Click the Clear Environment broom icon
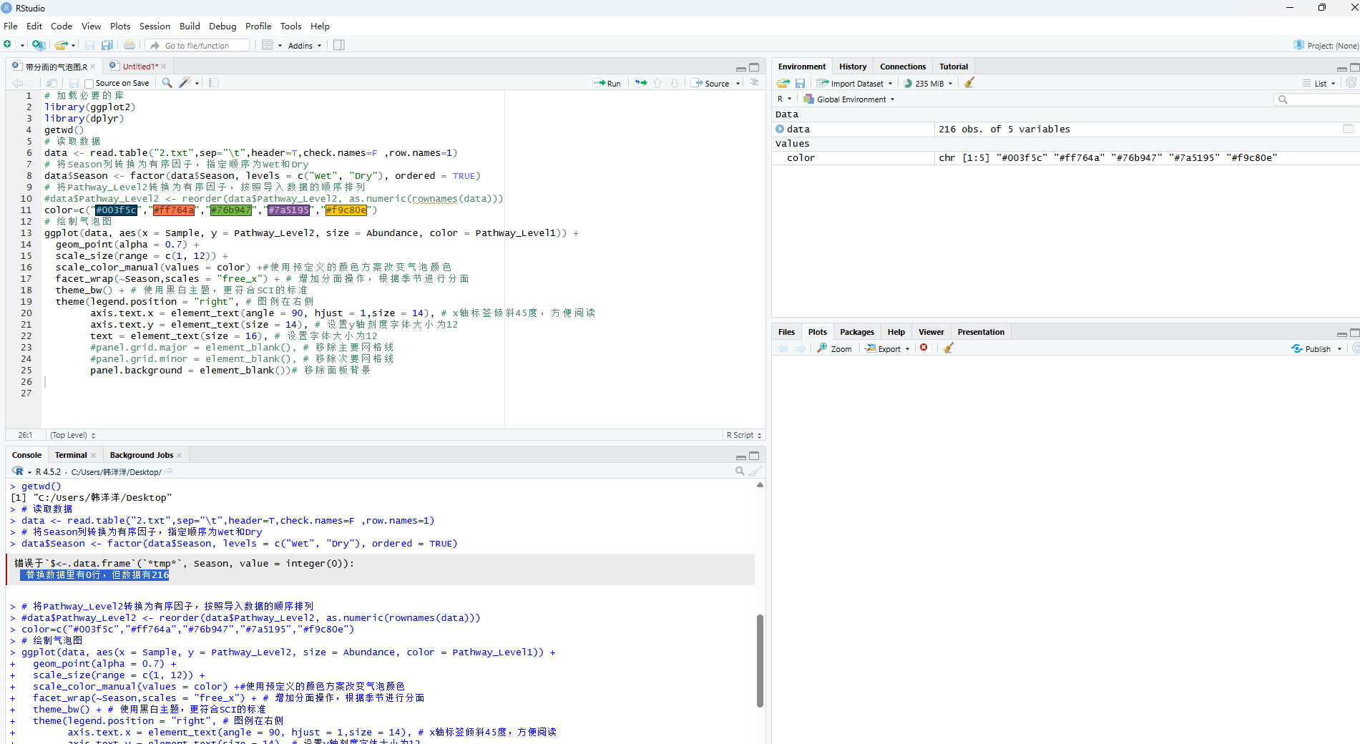Image resolution: width=1360 pixels, height=744 pixels. (969, 83)
